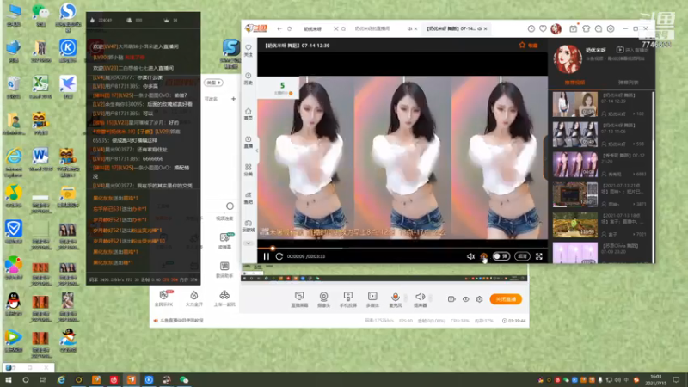
Task: Click the orange favorite star above the video
Action: [x=522, y=46]
